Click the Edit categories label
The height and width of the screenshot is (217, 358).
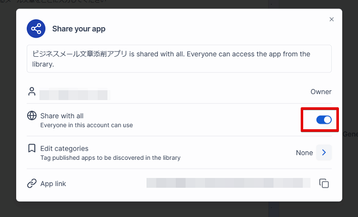coord(64,148)
